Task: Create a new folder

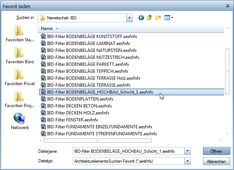Action: click(158, 18)
